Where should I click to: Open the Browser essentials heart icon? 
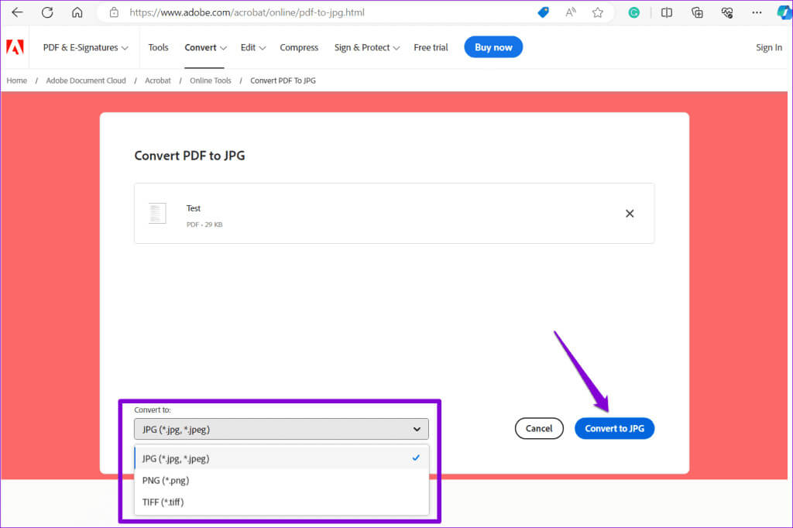click(x=727, y=12)
